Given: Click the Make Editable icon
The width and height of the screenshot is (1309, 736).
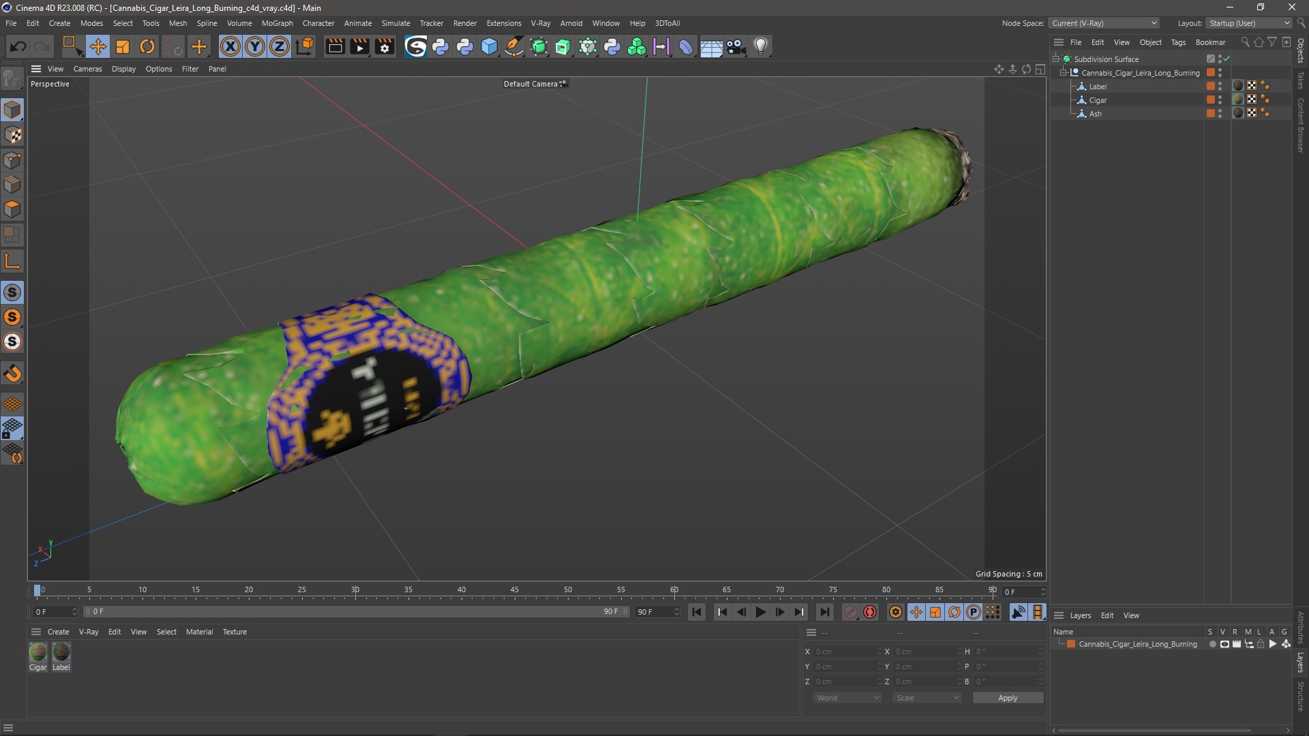Looking at the screenshot, I should click(x=12, y=80).
